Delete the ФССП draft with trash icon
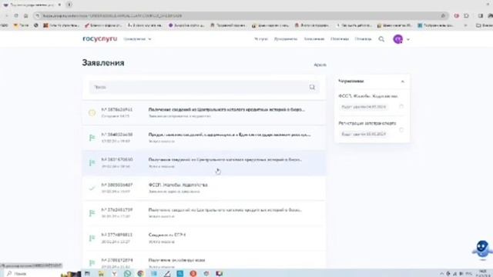This screenshot has width=493, height=277. (x=401, y=106)
